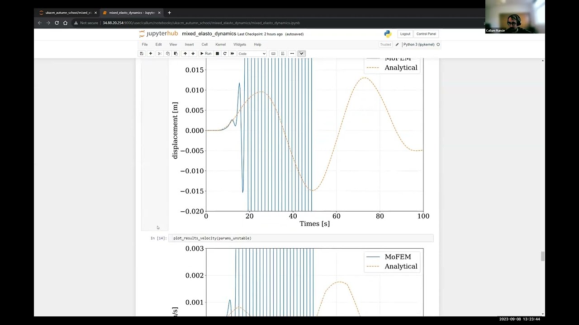The height and width of the screenshot is (325, 579).
Task: Click the Callum Runcie webcam thumbnail
Action: pyautogui.click(x=515, y=17)
